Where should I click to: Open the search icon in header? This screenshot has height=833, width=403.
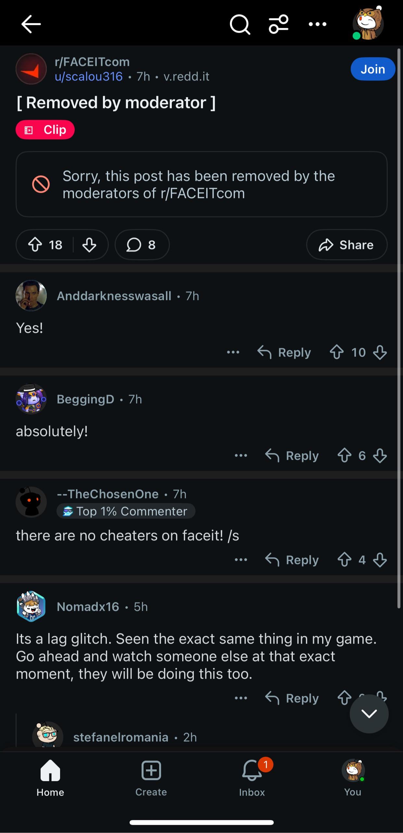click(x=240, y=24)
